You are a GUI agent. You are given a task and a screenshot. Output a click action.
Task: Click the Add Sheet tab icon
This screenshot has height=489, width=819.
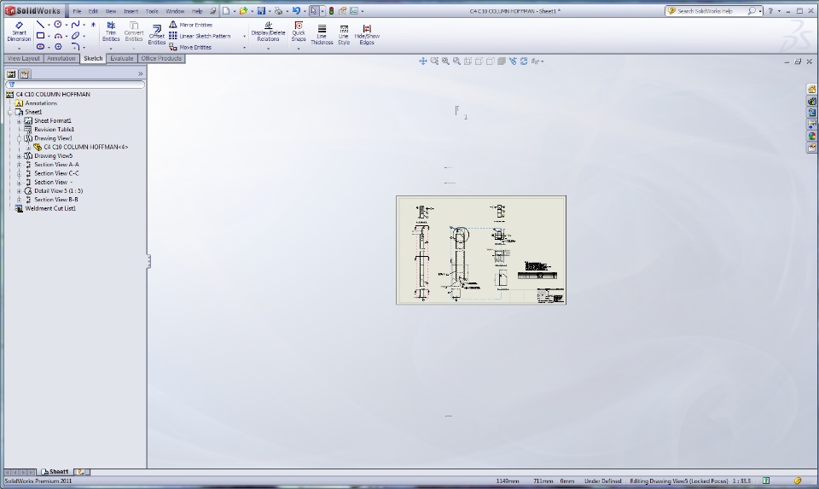pyautogui.click(x=82, y=472)
